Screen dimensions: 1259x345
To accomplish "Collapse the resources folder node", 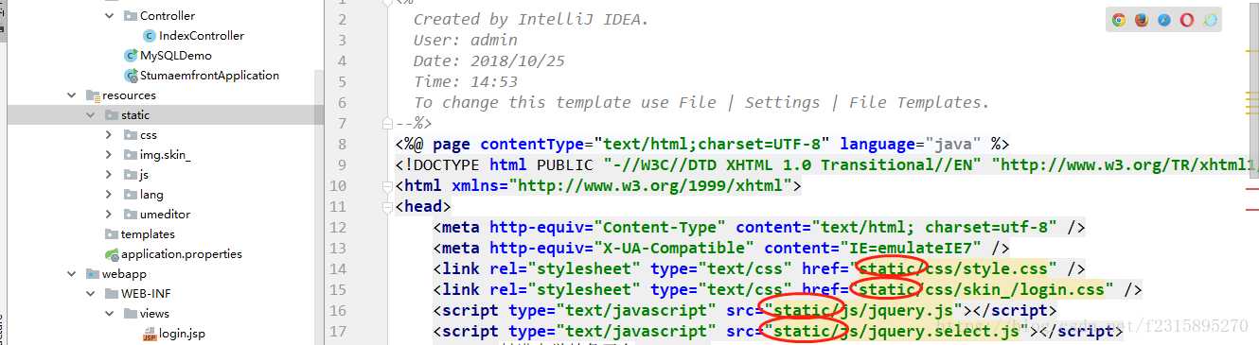I will pyautogui.click(x=72, y=95).
